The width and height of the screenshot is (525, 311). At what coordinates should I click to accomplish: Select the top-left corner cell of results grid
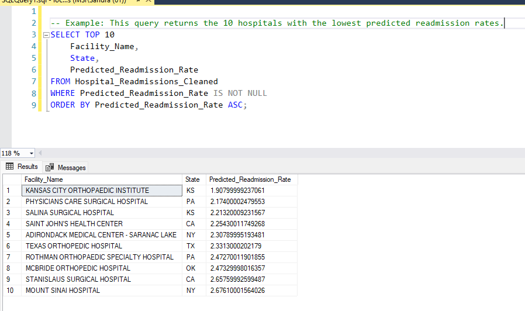point(12,179)
